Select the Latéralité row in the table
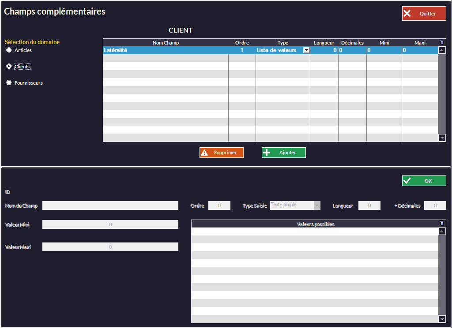The width and height of the screenshot is (452, 328). 166,50
